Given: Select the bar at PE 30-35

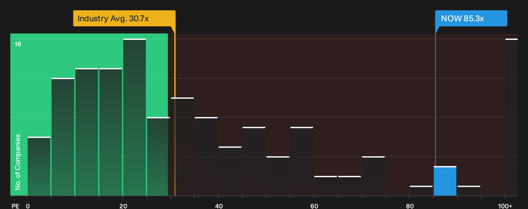Looking at the screenshot, I should 182,147.
